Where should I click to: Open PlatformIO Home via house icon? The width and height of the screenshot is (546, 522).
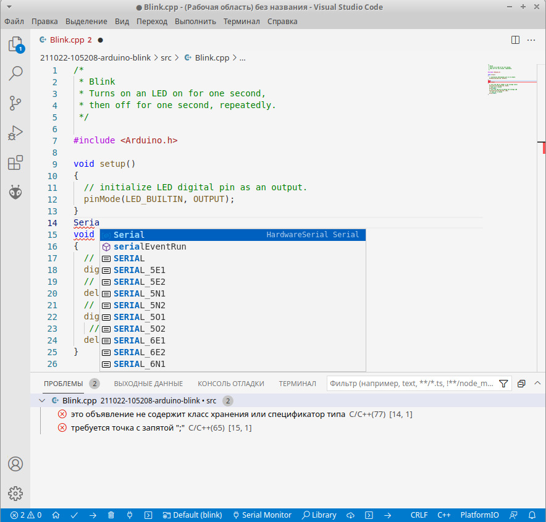56,515
